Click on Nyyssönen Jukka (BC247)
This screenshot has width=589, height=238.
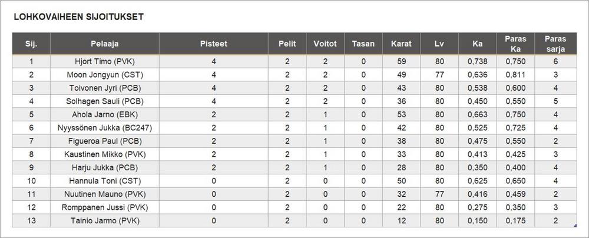tap(104, 128)
